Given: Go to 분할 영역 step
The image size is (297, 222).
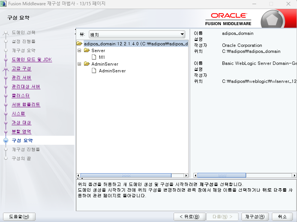Looking at the screenshot, I should (21, 132).
